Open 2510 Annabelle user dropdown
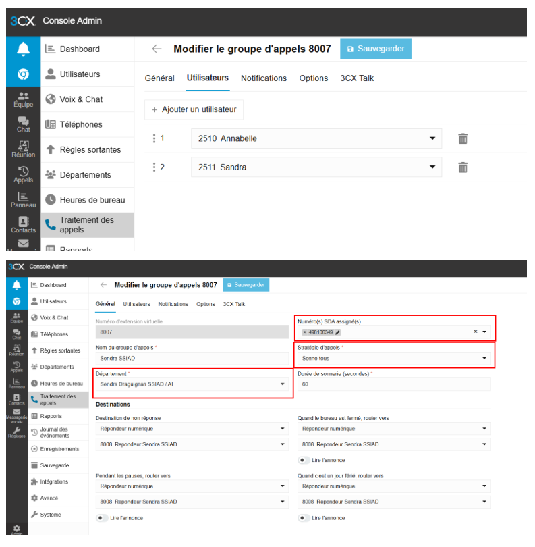Viewport: 535px width, 547px height. click(x=316, y=138)
